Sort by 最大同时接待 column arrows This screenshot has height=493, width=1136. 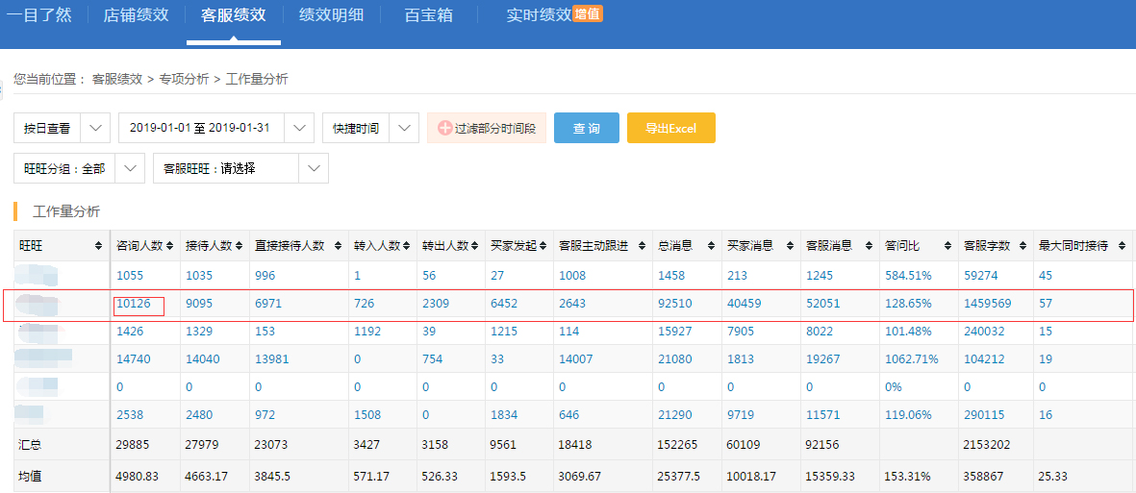pyautogui.click(x=1123, y=246)
